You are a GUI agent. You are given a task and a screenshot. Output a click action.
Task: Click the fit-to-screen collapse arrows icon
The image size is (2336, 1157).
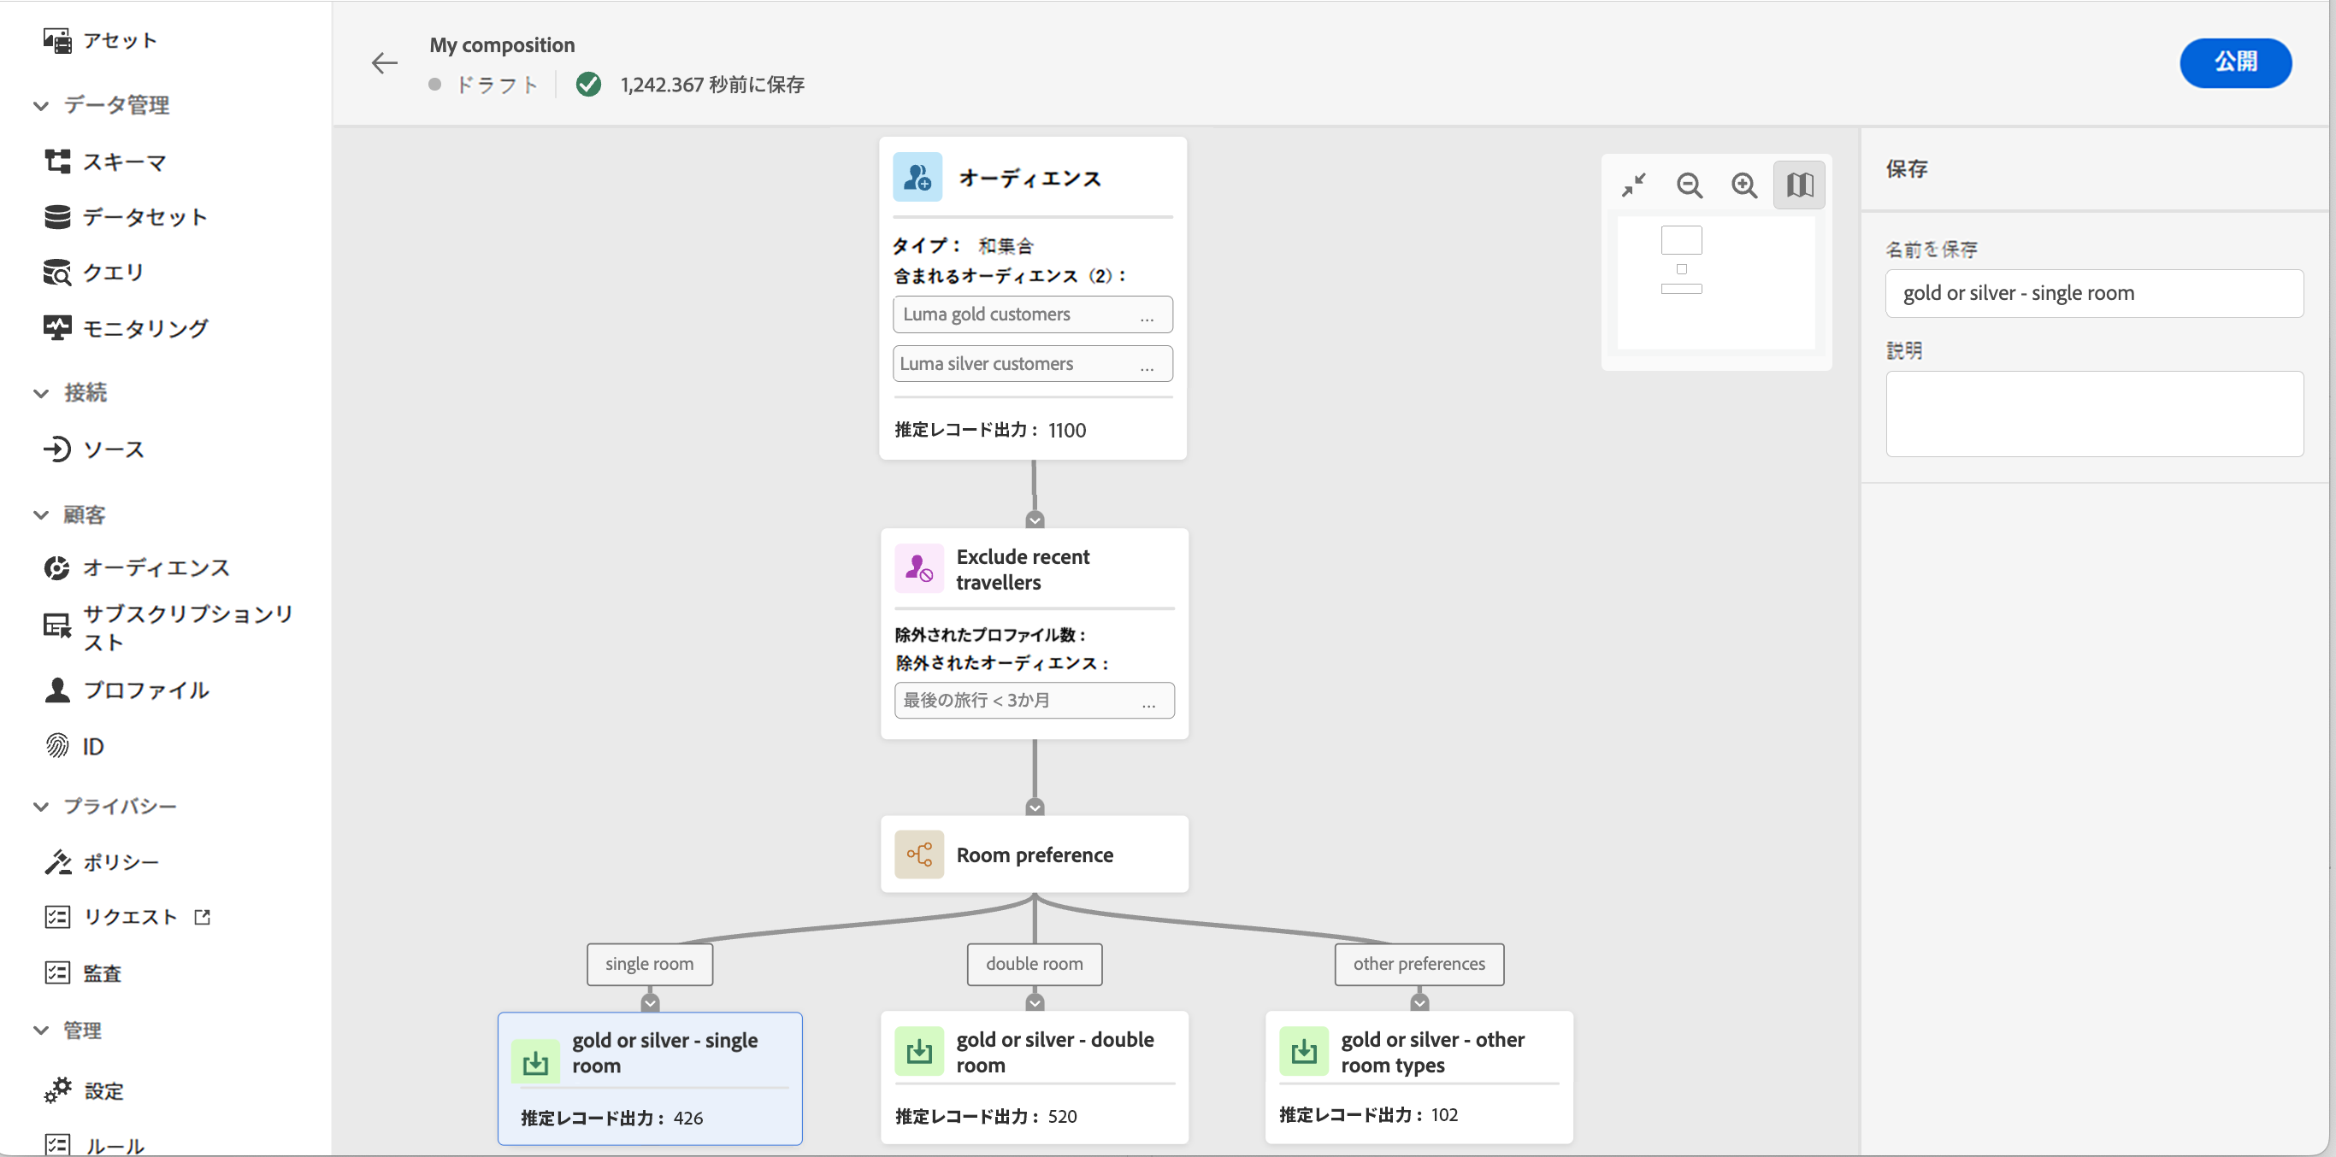1633,185
